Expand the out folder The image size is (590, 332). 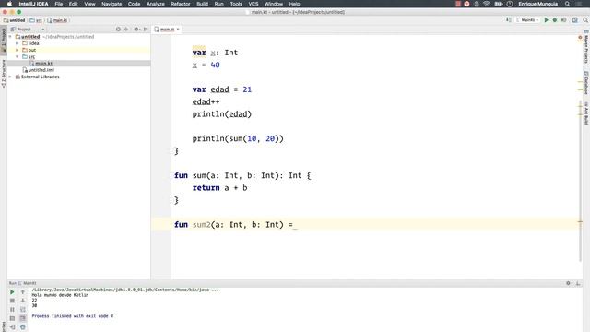pos(17,50)
